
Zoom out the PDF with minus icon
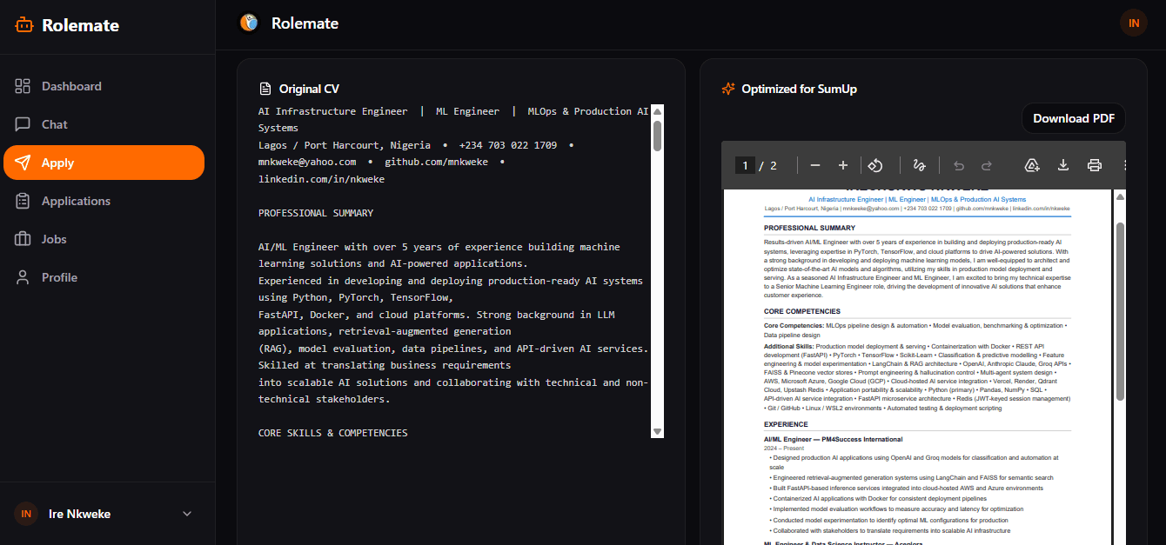(x=815, y=165)
